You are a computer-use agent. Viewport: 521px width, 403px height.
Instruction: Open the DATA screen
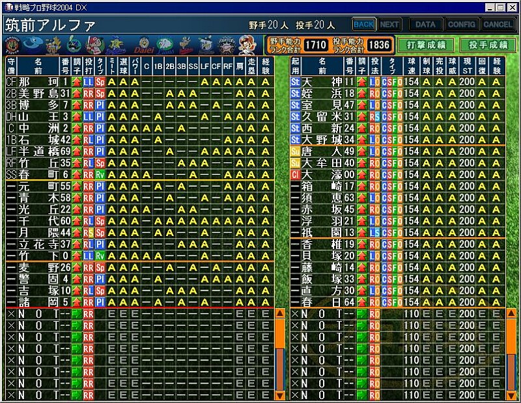(425, 25)
